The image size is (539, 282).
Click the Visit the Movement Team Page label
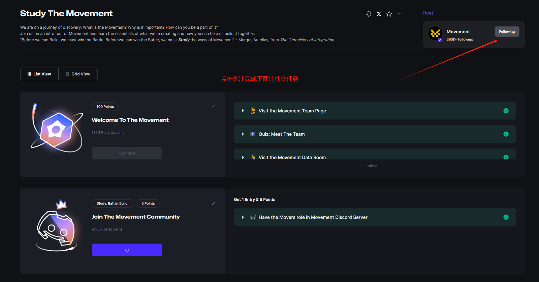coord(292,111)
